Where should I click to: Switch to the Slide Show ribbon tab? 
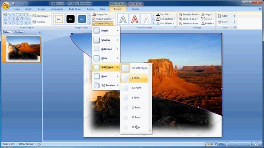click(75, 9)
